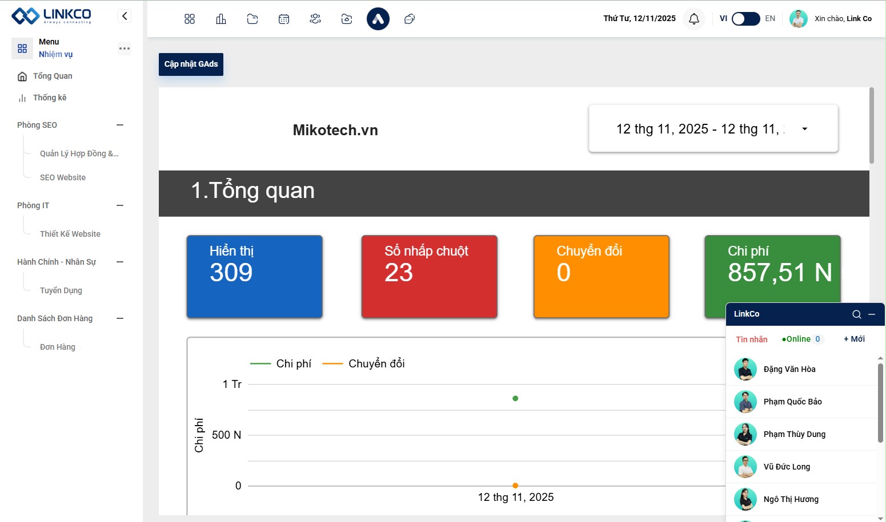Click the Cập nhật GAds button
Viewport: 886px width, 522px height.
click(x=191, y=64)
